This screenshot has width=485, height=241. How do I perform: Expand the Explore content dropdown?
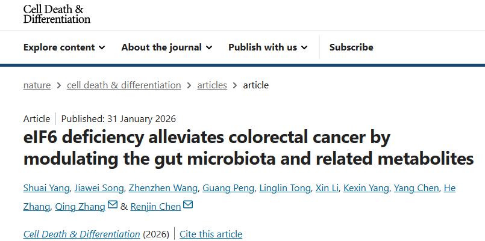click(x=64, y=47)
